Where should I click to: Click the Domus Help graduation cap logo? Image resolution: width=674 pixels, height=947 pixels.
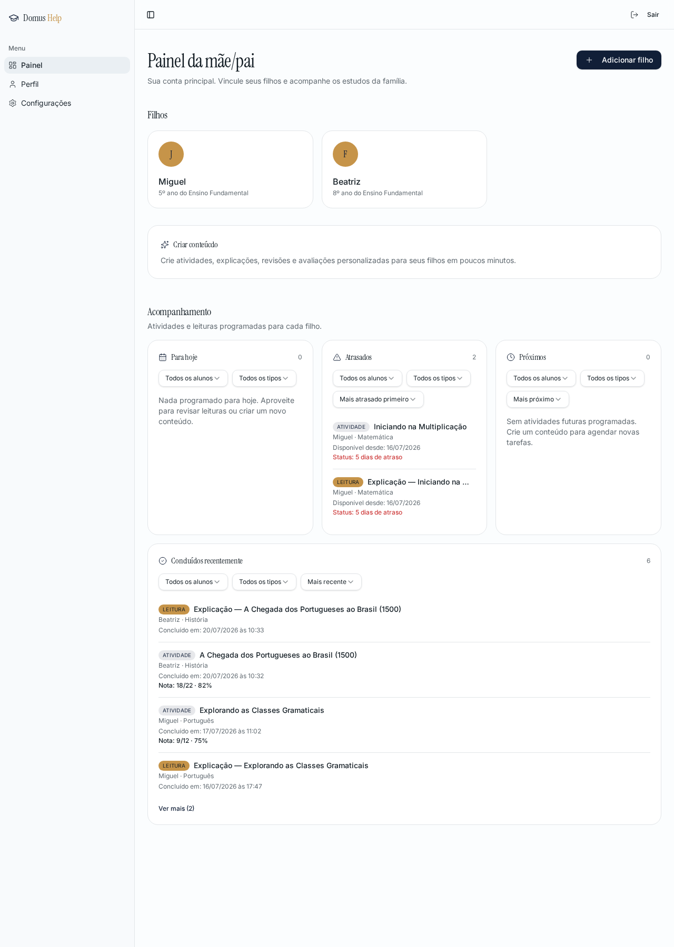[14, 18]
